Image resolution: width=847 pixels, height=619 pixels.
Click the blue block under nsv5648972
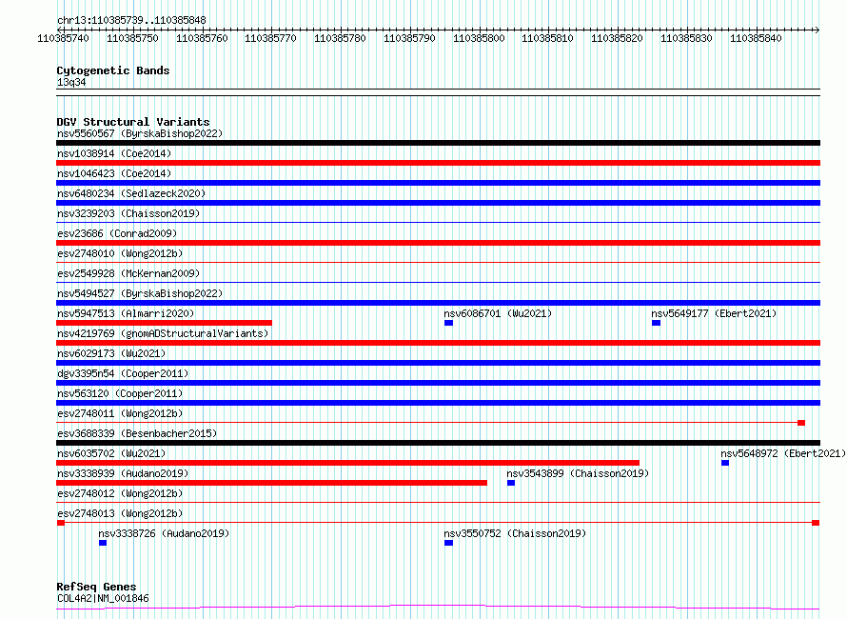725,463
